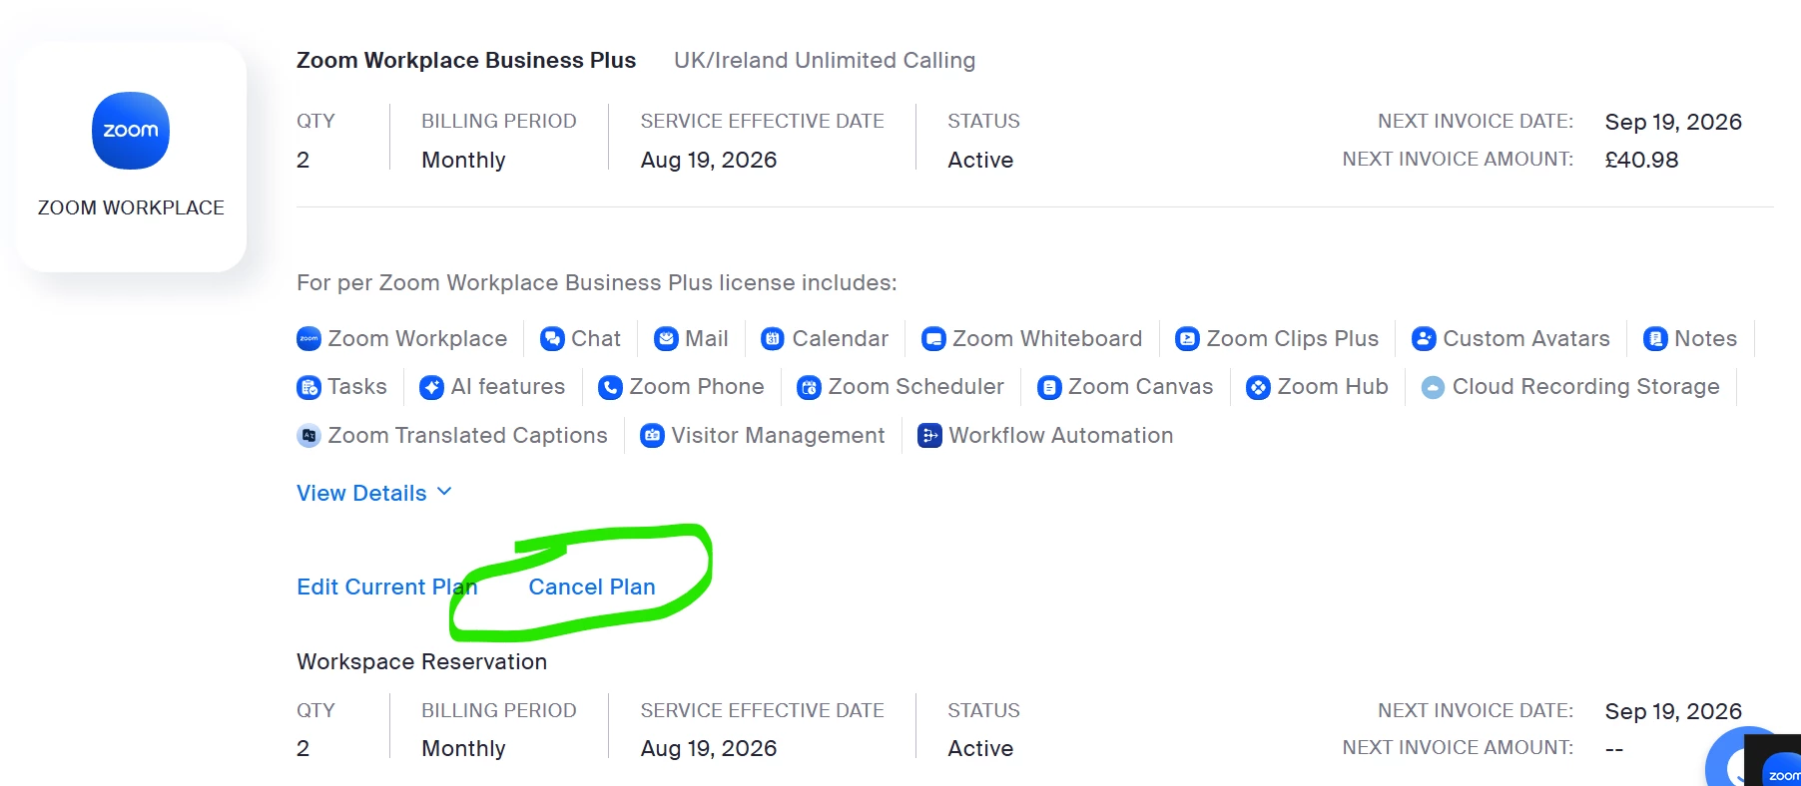
Task: Click the View Details chevron arrow
Action: coord(444,492)
